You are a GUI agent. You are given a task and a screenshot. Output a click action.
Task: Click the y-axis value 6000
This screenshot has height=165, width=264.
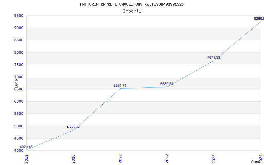pyautogui.click(x=19, y=102)
